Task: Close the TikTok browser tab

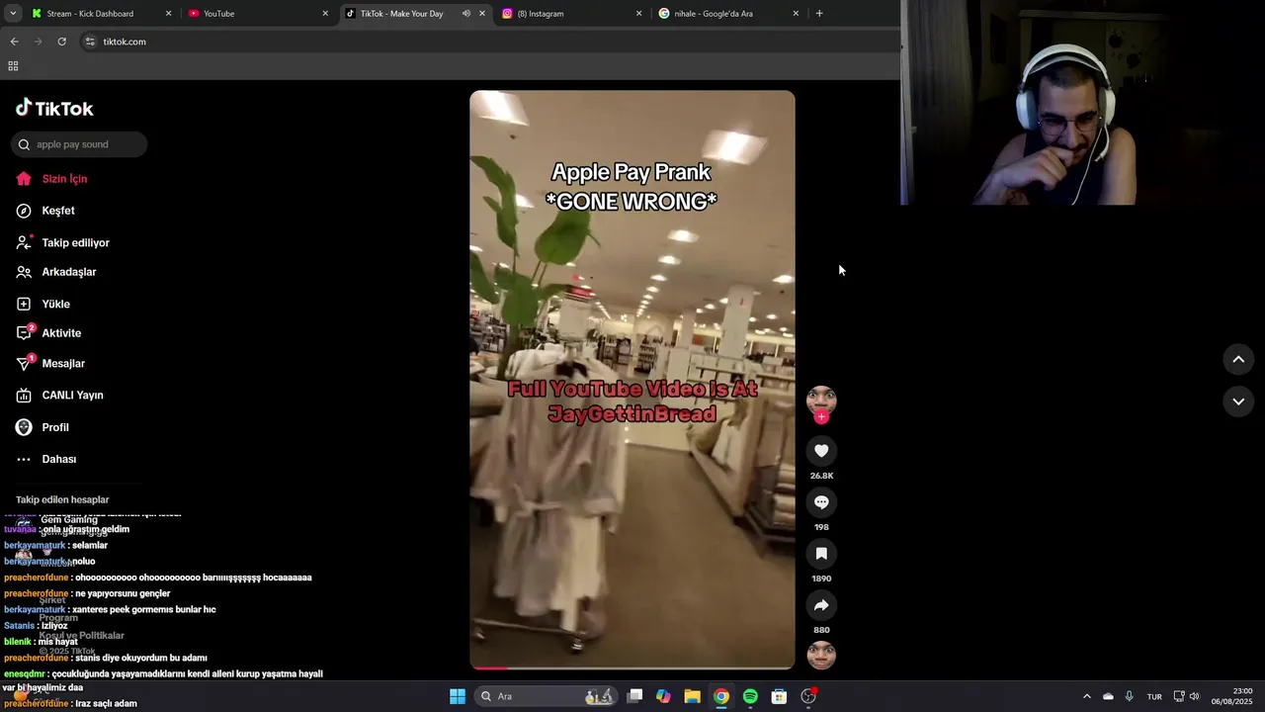Action: (x=482, y=14)
